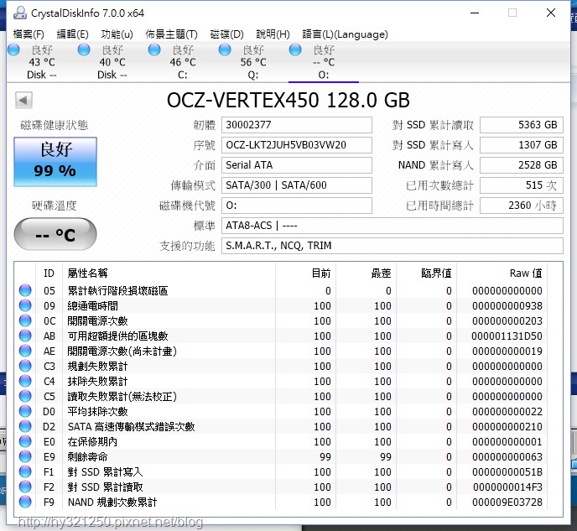577x531 pixels.
Task: Click status circle of attribute 09 row
Action: (25, 305)
